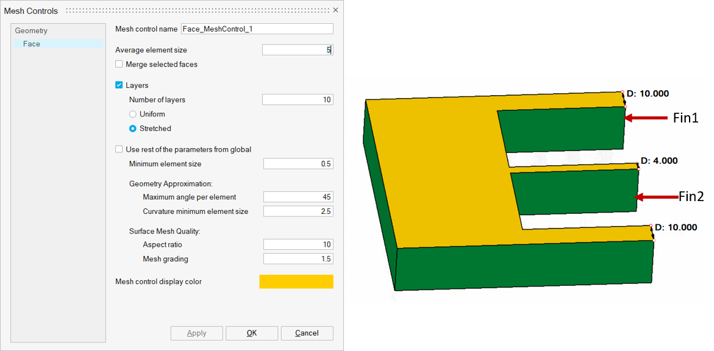Uncheck the Layers checkbox
The height and width of the screenshot is (351, 714).
[119, 85]
